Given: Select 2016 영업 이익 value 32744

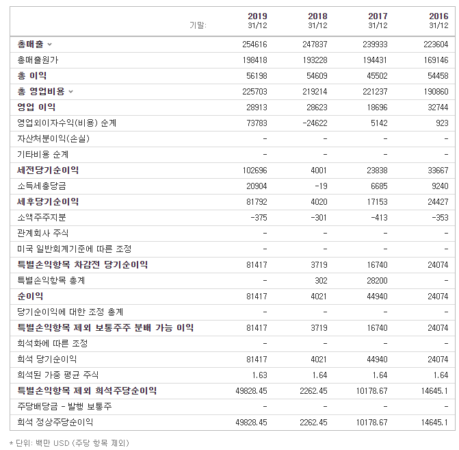Looking at the screenshot, I should click(438, 108).
